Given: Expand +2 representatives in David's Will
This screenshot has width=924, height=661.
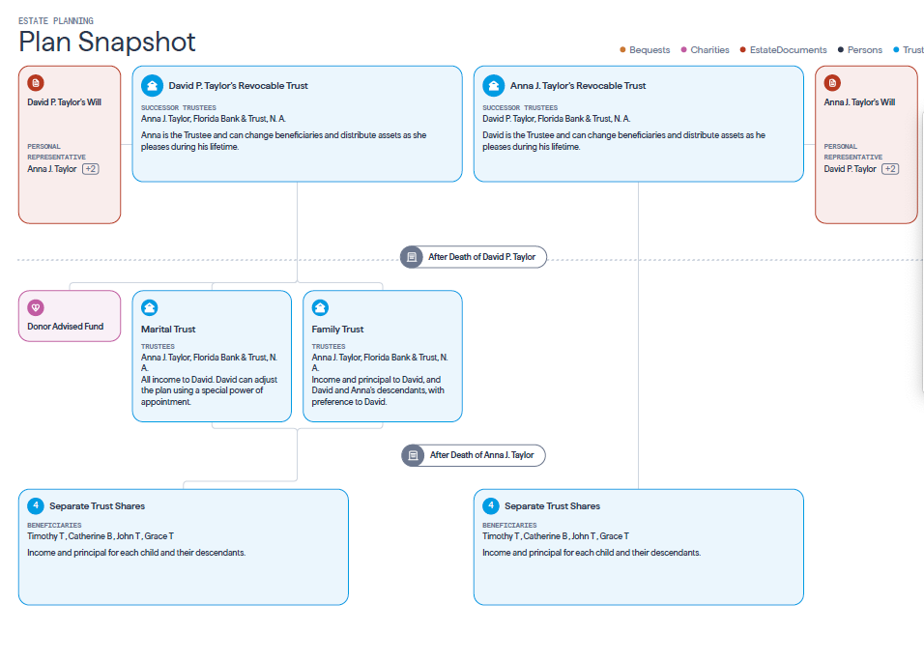Looking at the screenshot, I should 90,169.
